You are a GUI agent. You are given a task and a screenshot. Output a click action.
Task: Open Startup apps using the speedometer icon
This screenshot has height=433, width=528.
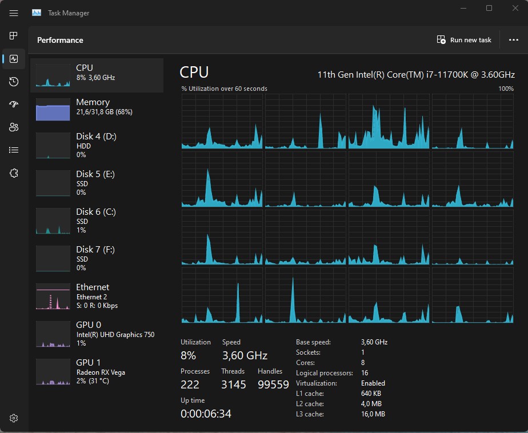tap(13, 104)
